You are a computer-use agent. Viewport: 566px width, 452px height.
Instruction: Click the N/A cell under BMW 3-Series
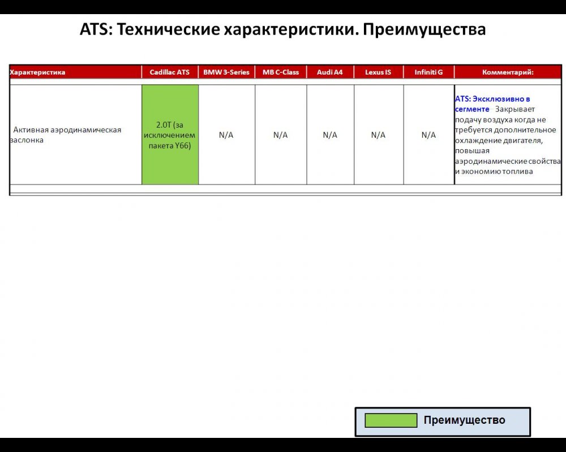227,134
